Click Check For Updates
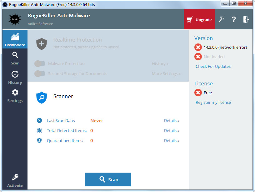This screenshot has width=255, height=192. coord(213,66)
